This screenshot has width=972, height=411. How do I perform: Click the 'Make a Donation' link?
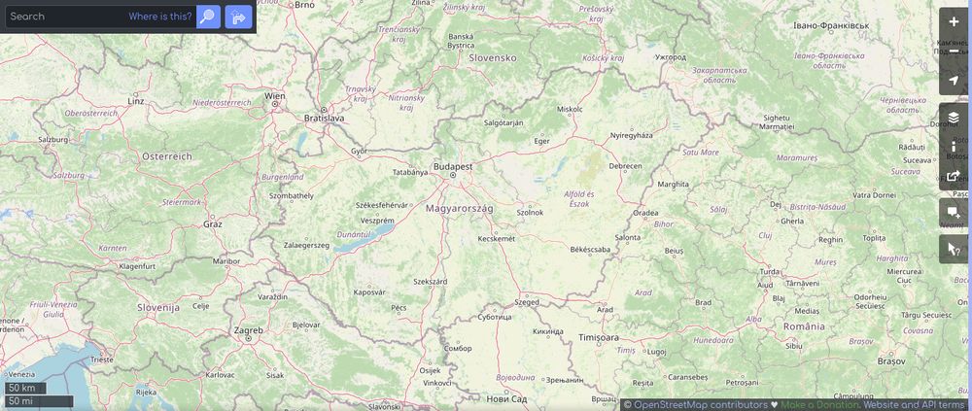tap(819, 405)
